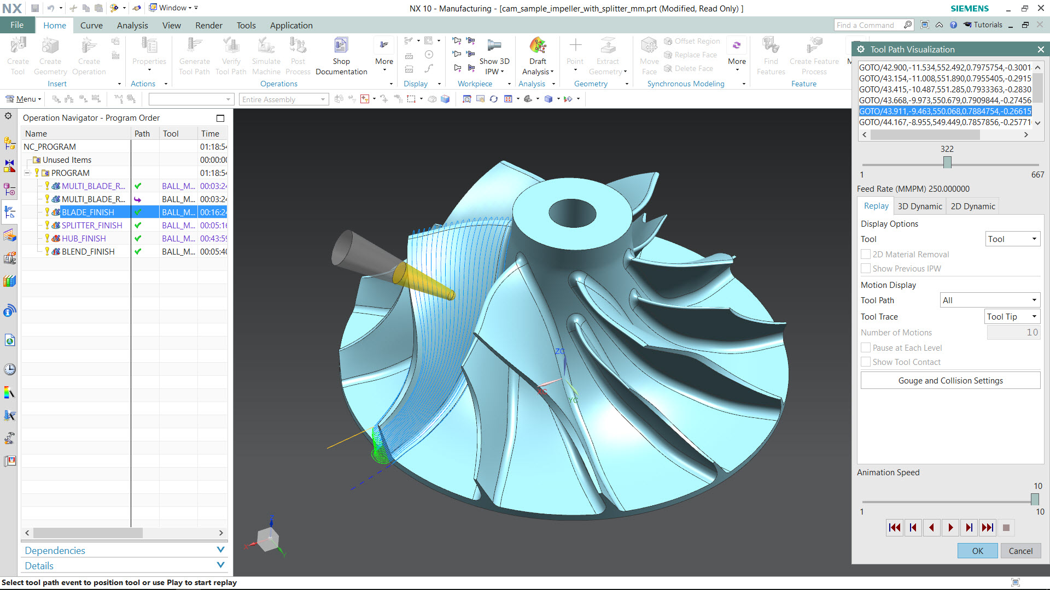Open Gouge and Collision Settings
This screenshot has width=1050, height=590.
click(x=950, y=380)
